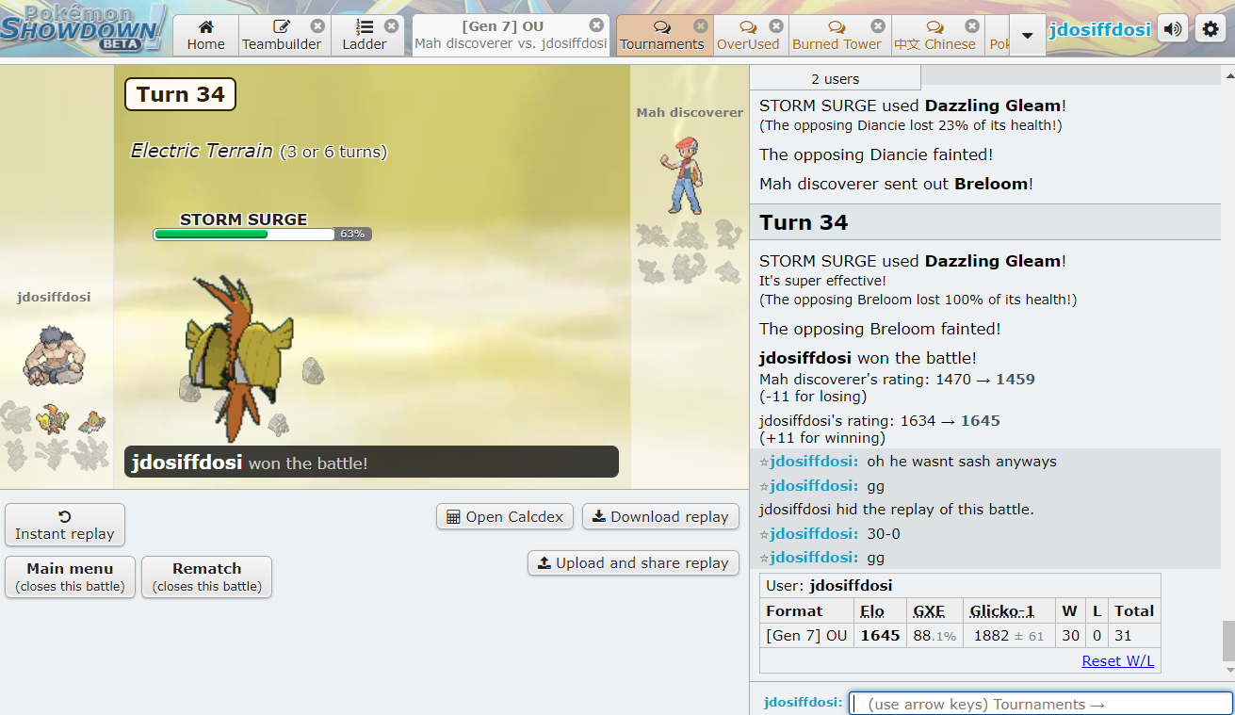Go to the Burned Tower room tab

tap(837, 35)
